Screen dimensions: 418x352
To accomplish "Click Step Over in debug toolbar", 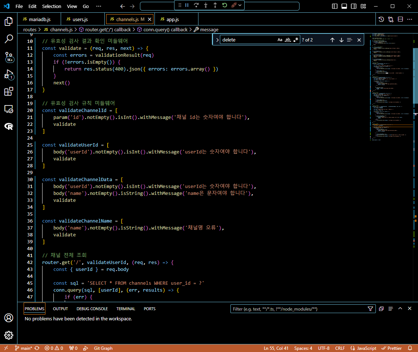I will [x=196, y=5].
